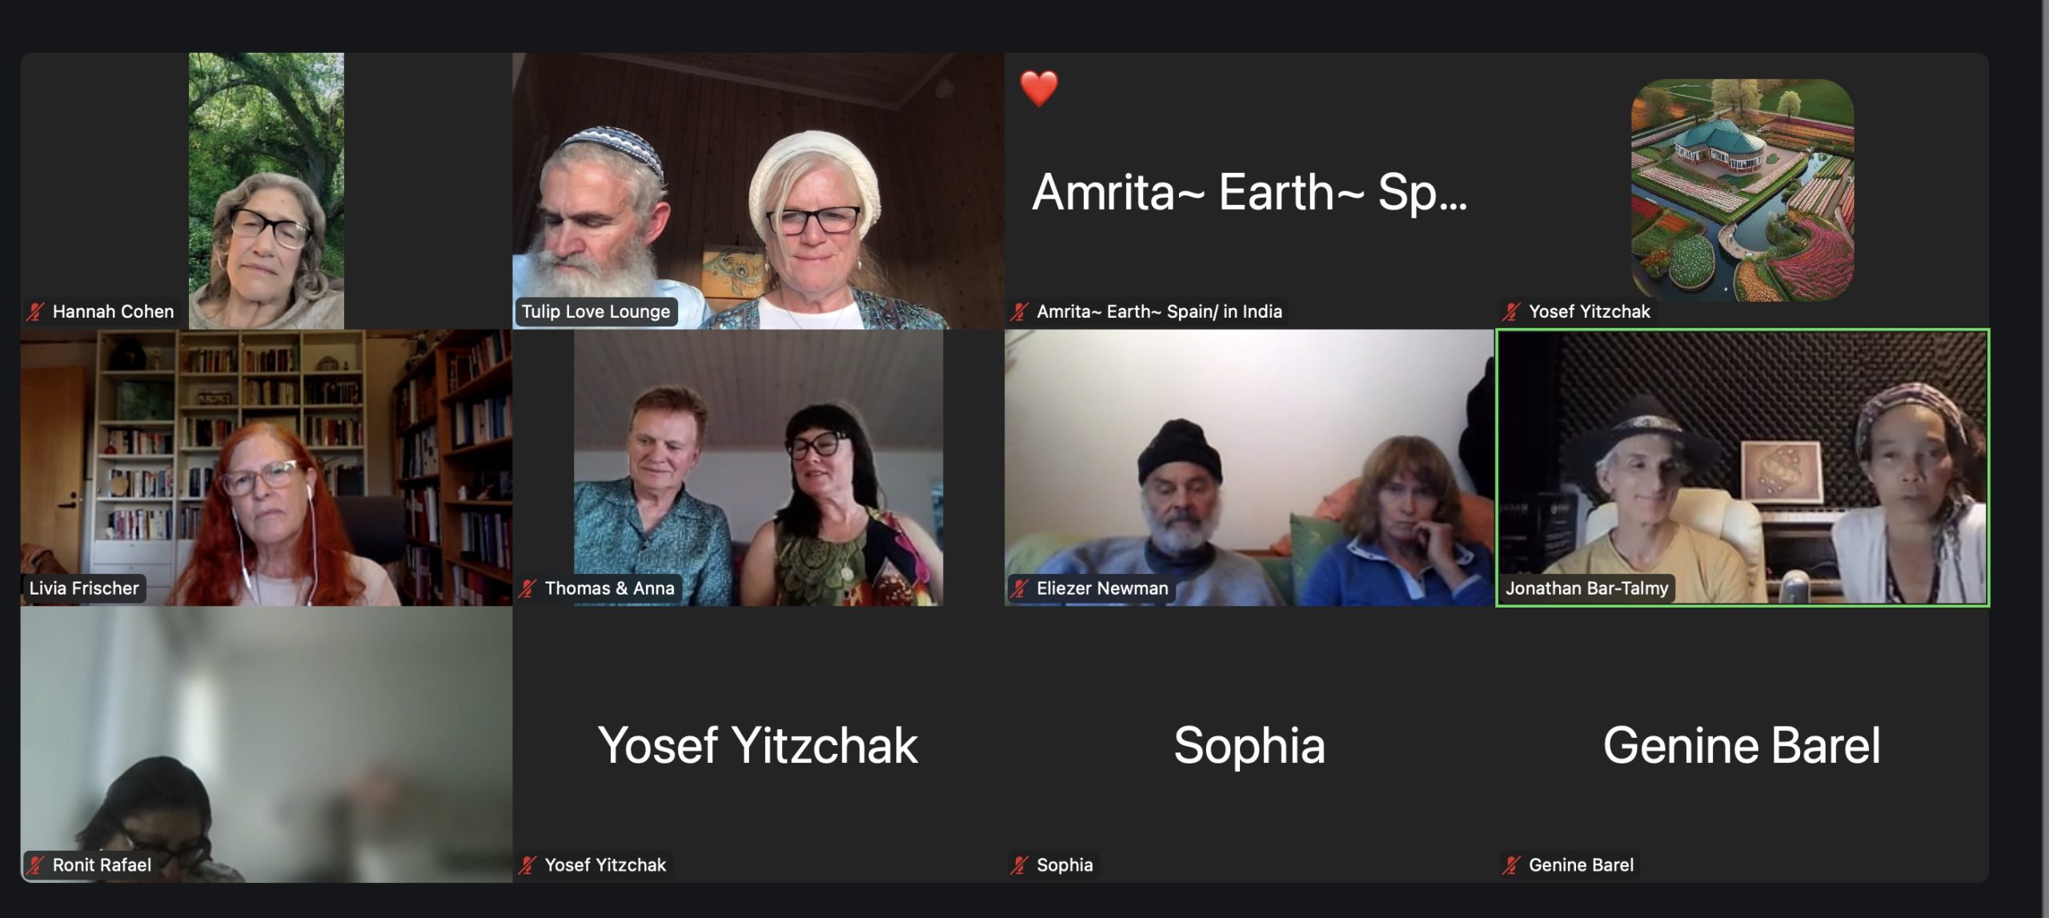
Task: Click Hannah Cohen's muted microphone icon
Action: point(35,311)
